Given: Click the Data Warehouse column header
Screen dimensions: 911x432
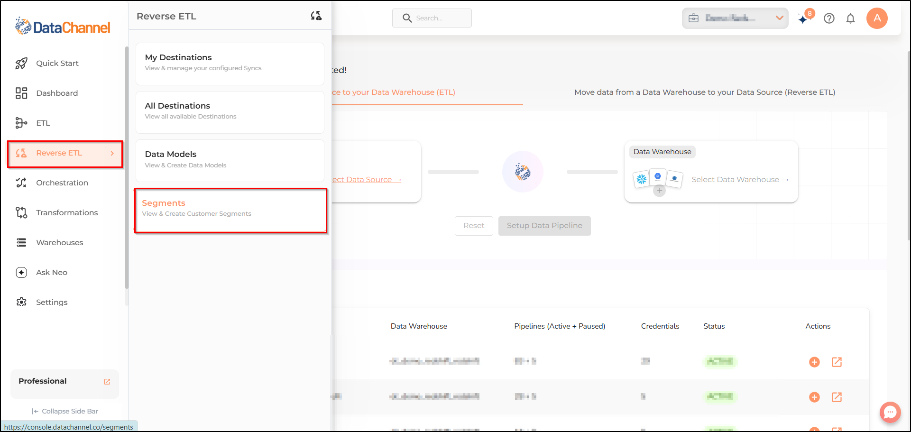Looking at the screenshot, I should (419, 326).
